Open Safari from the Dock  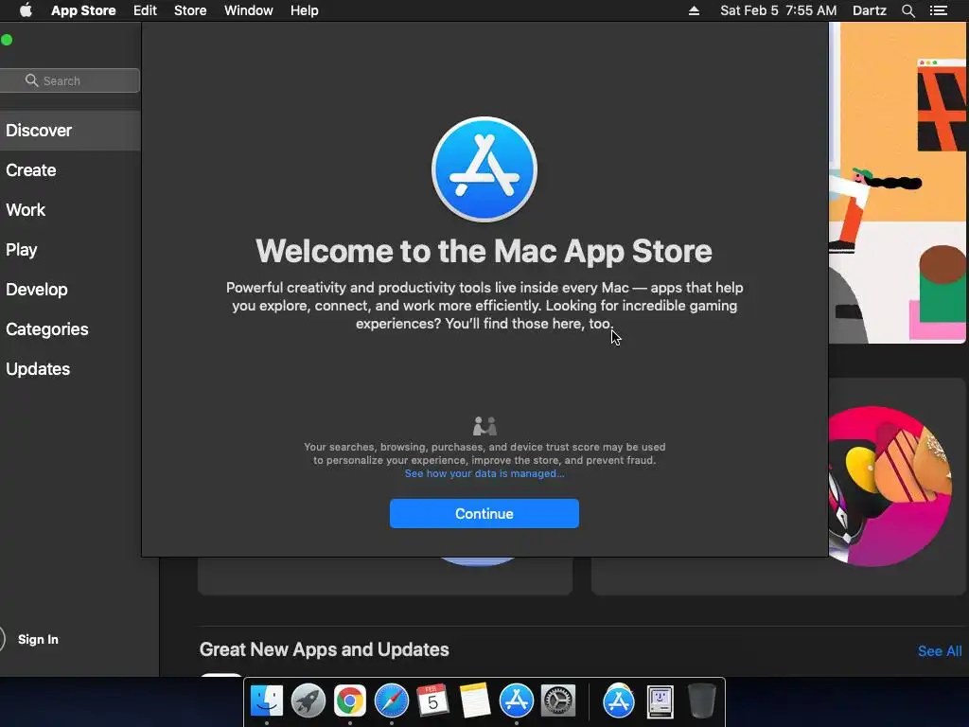coord(391,700)
